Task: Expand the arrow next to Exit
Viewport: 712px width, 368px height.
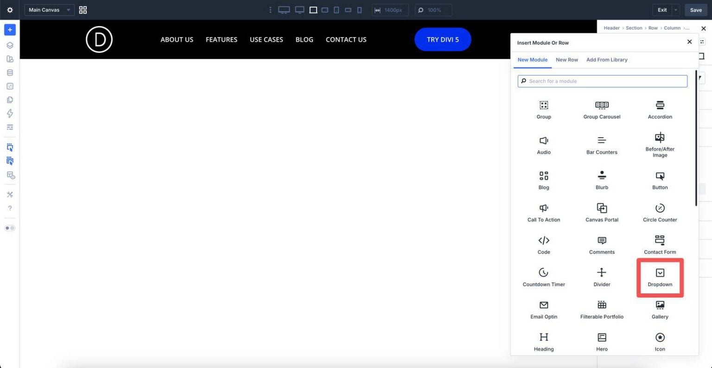Action: [676, 10]
